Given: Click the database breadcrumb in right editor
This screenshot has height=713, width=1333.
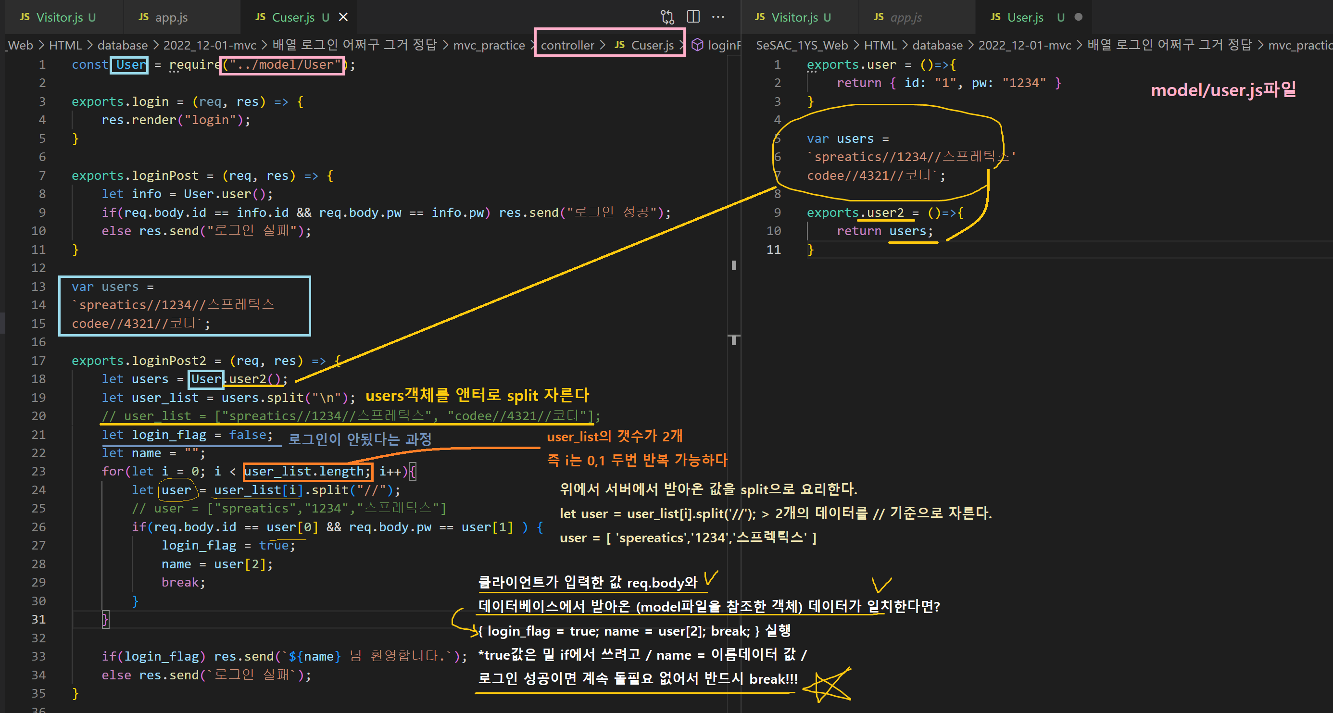Looking at the screenshot, I should click(x=937, y=45).
